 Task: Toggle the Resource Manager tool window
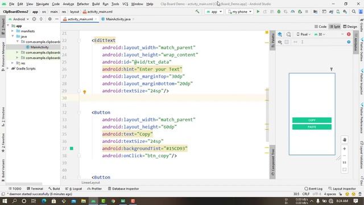tap(3, 56)
